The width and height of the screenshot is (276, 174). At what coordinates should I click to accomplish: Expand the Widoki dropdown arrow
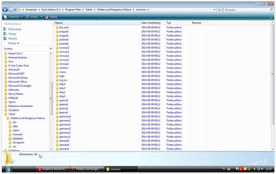click(41, 17)
